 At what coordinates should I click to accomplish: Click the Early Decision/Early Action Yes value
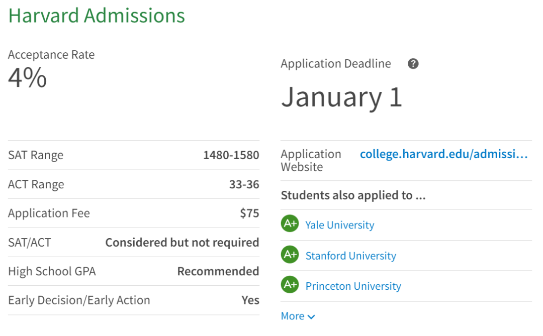[250, 300]
